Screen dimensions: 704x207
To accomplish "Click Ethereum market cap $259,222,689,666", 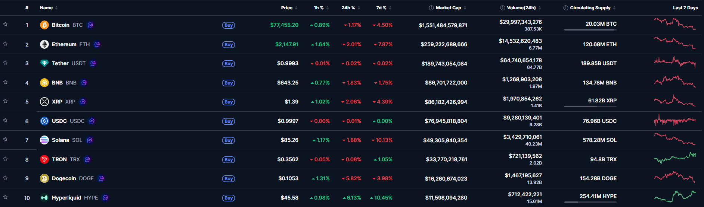I will point(444,44).
